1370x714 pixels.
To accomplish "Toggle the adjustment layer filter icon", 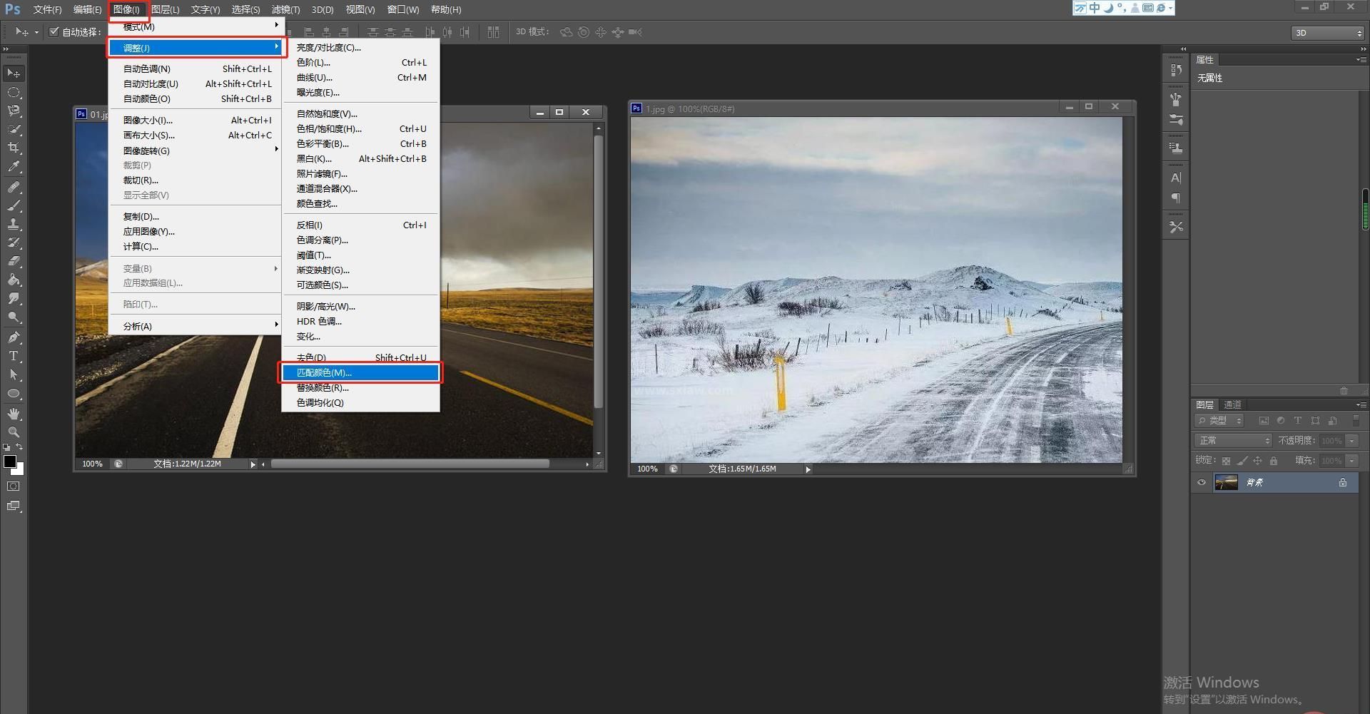I will 1281,421.
